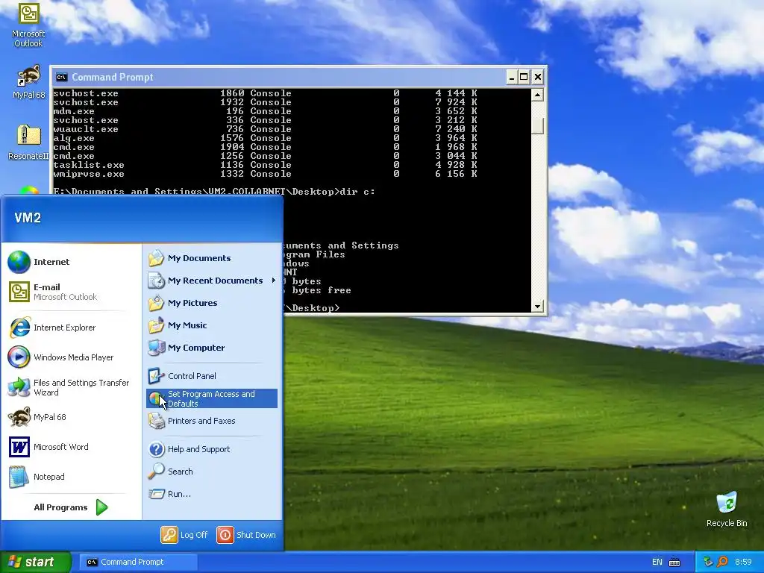The height and width of the screenshot is (573, 764).
Task: Open Control Panel
Action: tap(212, 376)
